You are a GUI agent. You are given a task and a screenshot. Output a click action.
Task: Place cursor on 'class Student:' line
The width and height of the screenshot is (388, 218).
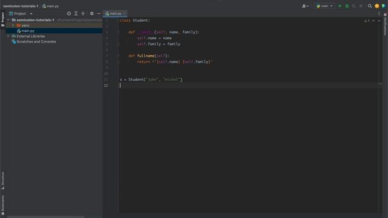click(135, 20)
